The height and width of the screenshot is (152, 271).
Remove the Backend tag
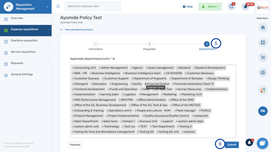[178, 68]
